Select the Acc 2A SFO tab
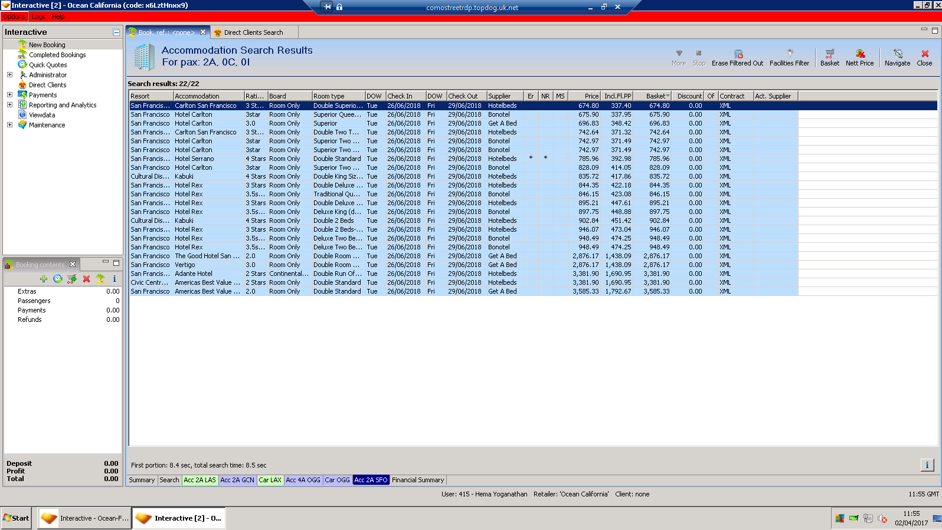 pos(371,480)
